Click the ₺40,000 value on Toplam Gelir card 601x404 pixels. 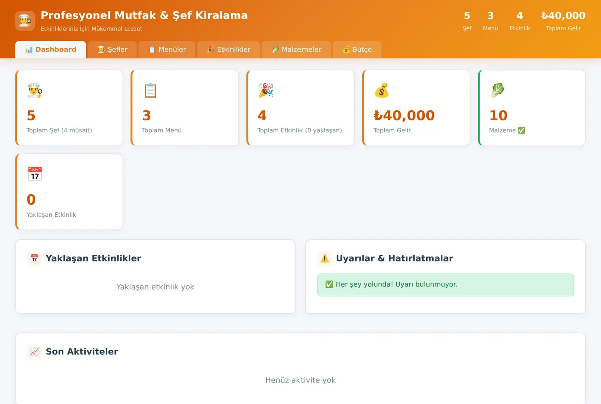click(404, 115)
